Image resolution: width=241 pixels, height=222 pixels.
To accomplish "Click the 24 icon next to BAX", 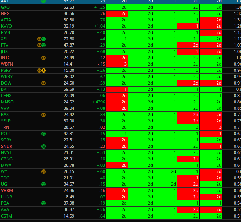I will [43, 115].
